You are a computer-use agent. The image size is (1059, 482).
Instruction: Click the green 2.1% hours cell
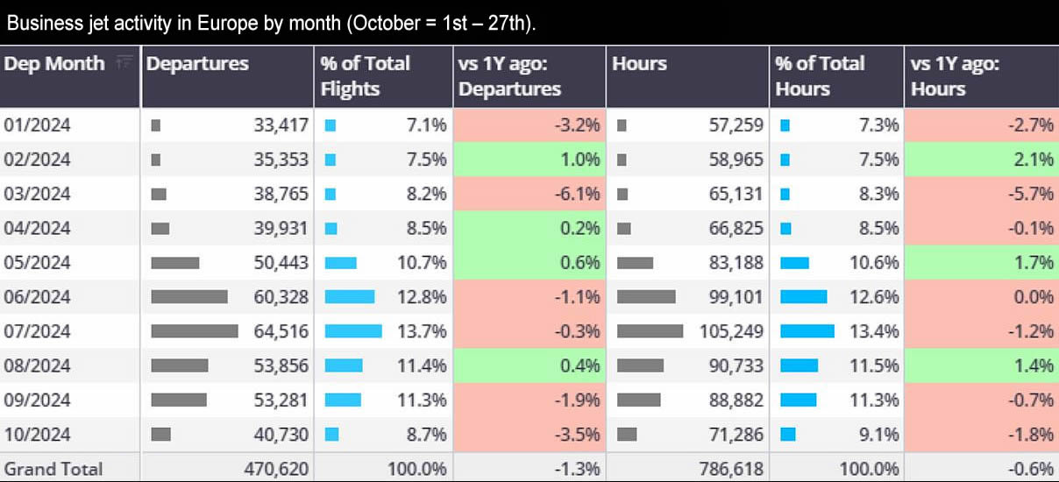click(x=981, y=159)
